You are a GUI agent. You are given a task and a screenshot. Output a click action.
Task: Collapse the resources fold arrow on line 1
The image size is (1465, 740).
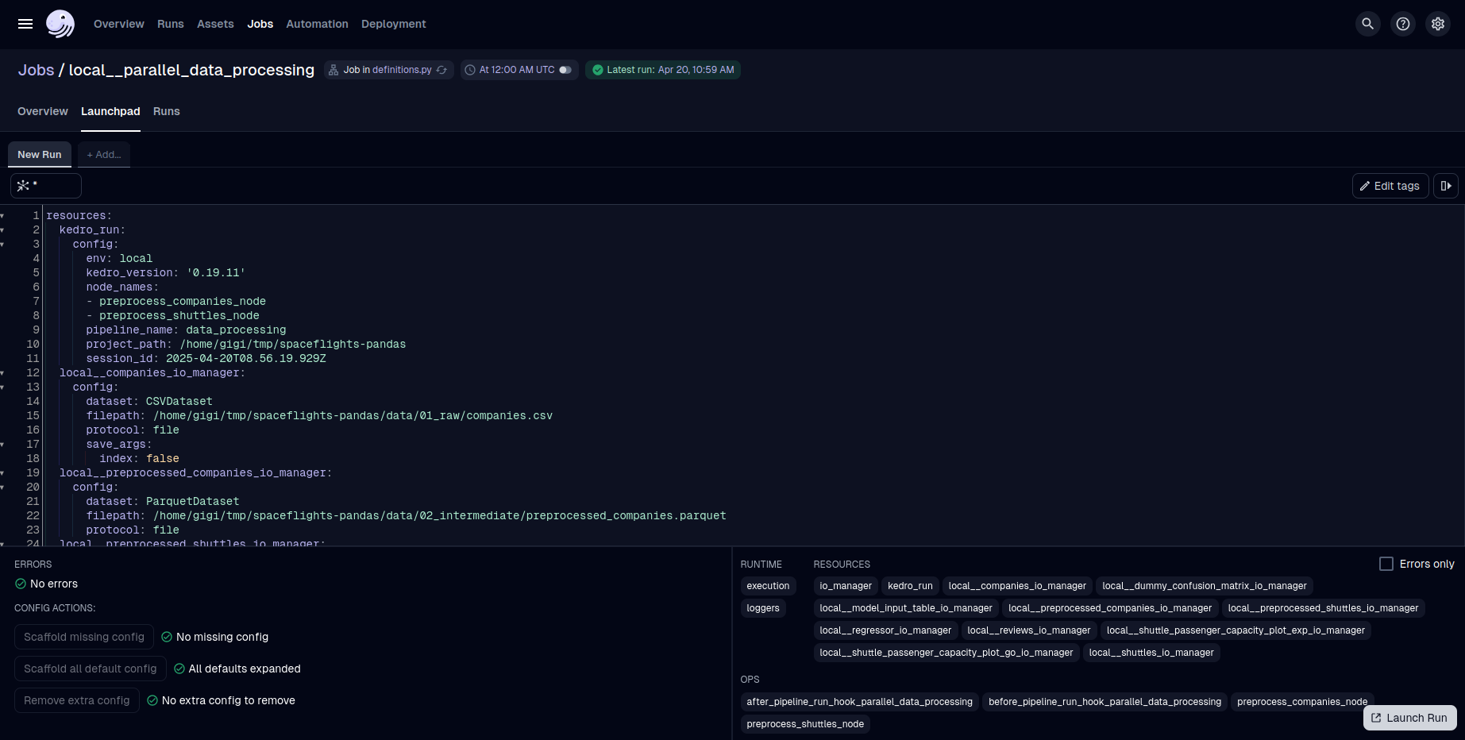click(x=2, y=216)
